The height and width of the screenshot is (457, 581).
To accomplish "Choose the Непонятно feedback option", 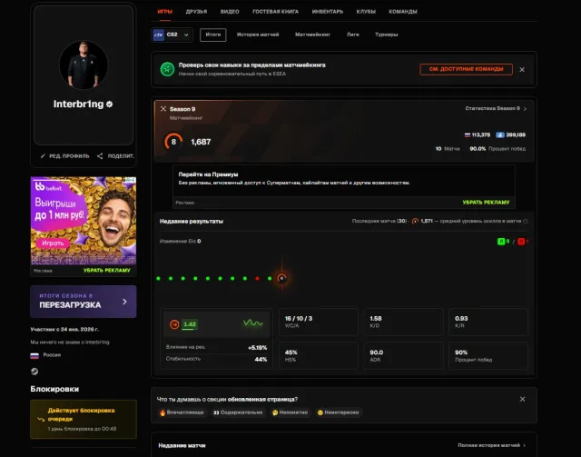I will coord(290,412).
